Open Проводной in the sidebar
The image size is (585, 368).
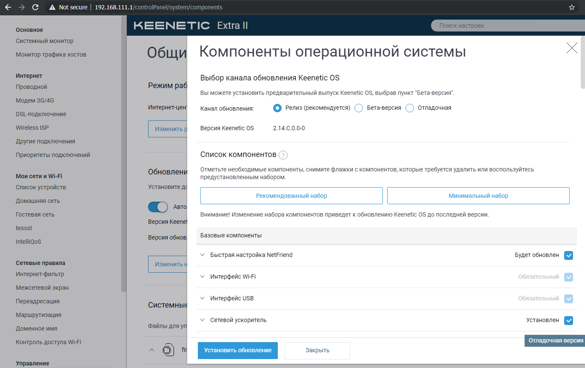pos(31,87)
